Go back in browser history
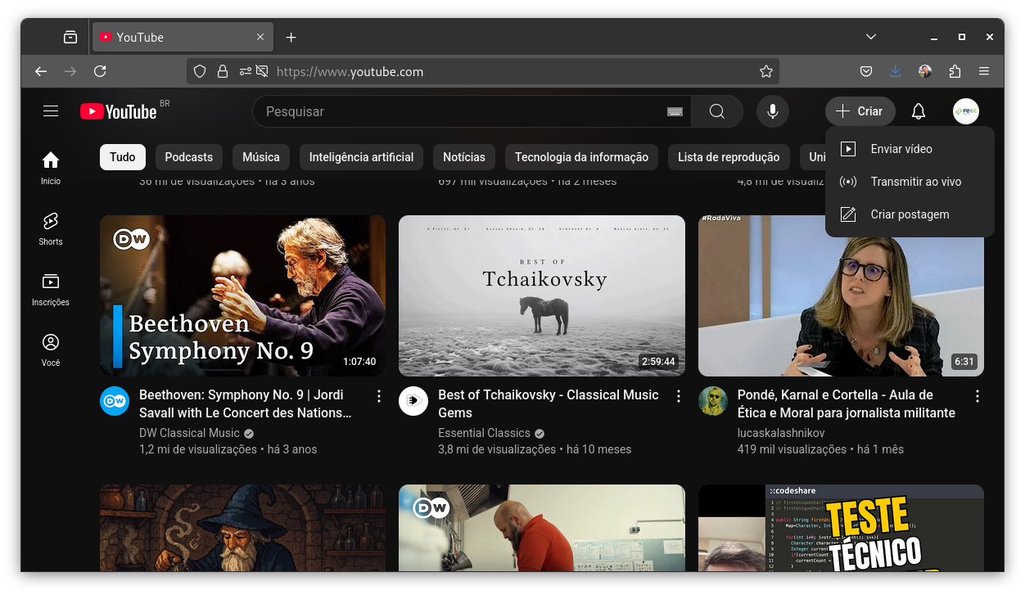1025x595 pixels. point(41,71)
